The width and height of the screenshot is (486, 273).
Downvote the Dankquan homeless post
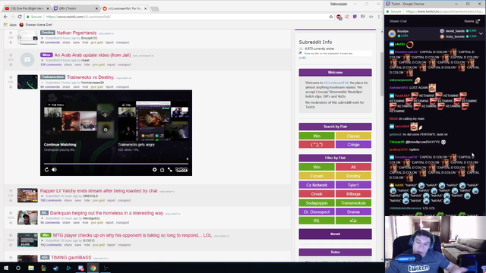11,223
